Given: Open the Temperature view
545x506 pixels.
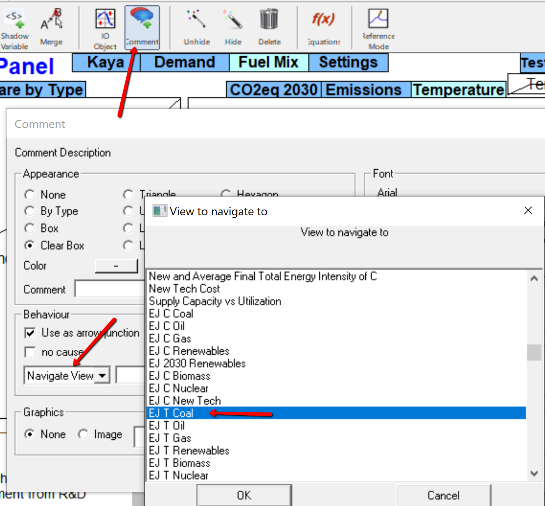Looking at the screenshot, I should (x=458, y=90).
